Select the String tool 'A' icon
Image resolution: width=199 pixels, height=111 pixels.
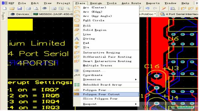[x=77, y=39]
